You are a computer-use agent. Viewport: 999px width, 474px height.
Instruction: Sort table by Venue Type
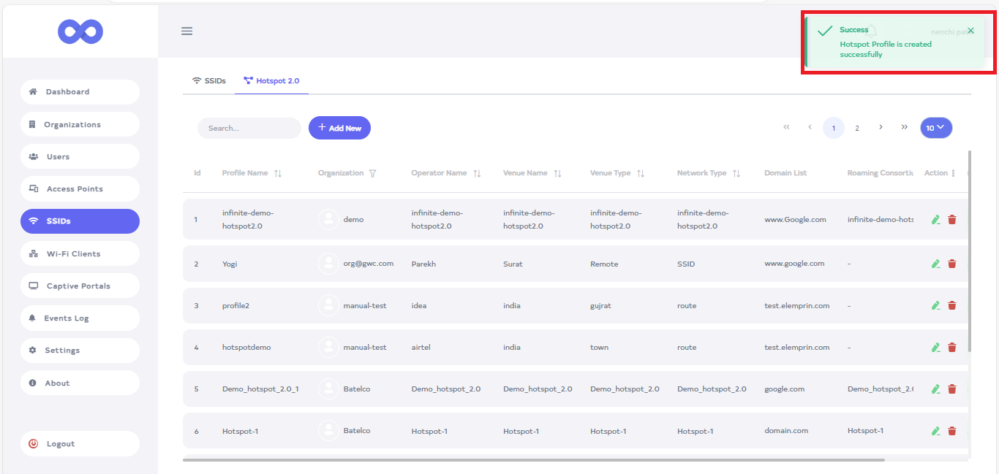point(641,174)
